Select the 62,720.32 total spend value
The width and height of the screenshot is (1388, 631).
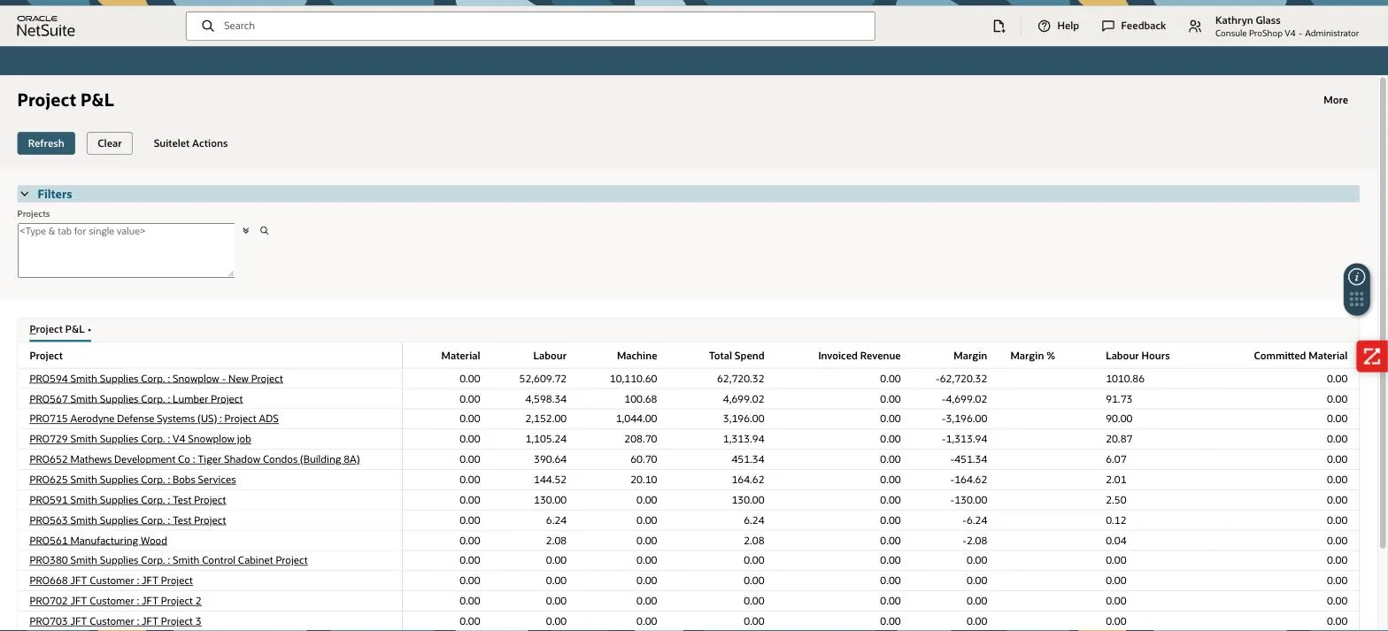[740, 379]
